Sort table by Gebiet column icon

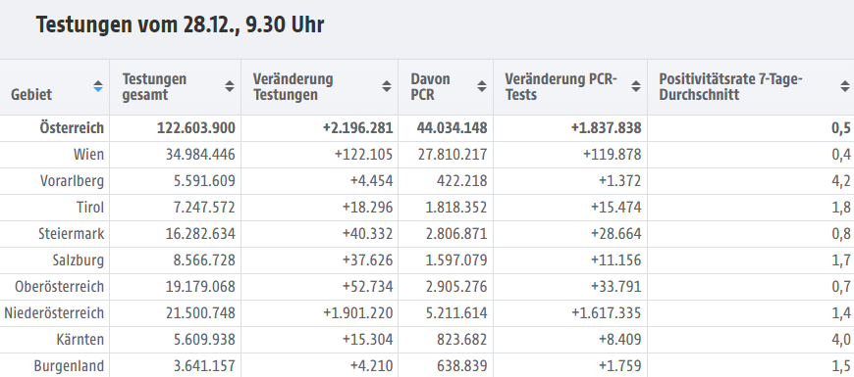[98, 86]
